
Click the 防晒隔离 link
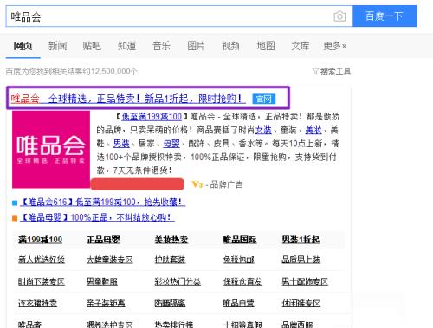pos(170,304)
